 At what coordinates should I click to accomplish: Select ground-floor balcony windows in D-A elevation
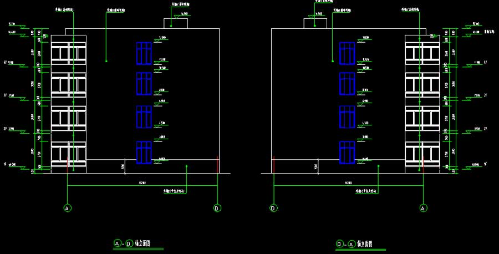422,154
